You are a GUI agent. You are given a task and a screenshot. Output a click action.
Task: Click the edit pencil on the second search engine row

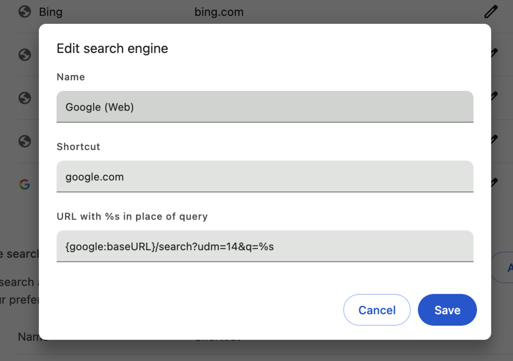(494, 53)
